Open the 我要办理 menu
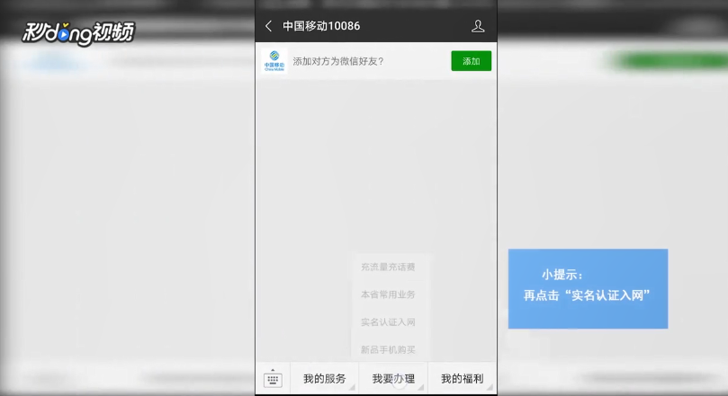The height and width of the screenshot is (396, 728). point(393,379)
